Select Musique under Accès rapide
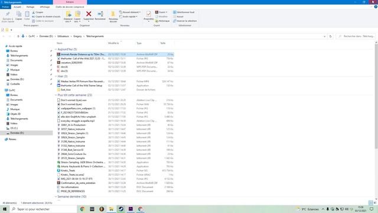Viewport: 378px width, 213px height. (x=15, y=70)
